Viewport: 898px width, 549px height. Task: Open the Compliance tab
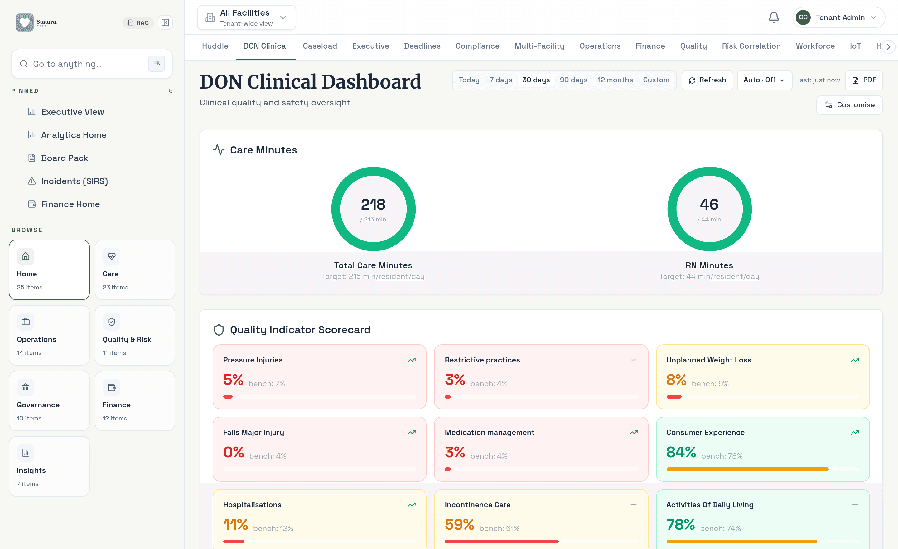pyautogui.click(x=477, y=46)
